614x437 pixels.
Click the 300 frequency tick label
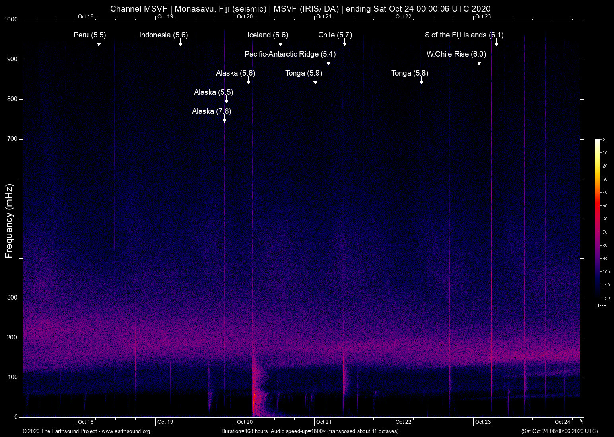[x=13, y=298]
